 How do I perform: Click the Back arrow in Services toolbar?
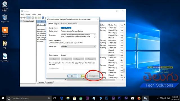click(21, 18)
